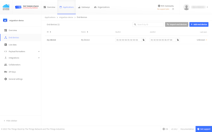This screenshot has width=212, height=132.
Task: Switch to the Organizations tab
Action: (102, 7)
